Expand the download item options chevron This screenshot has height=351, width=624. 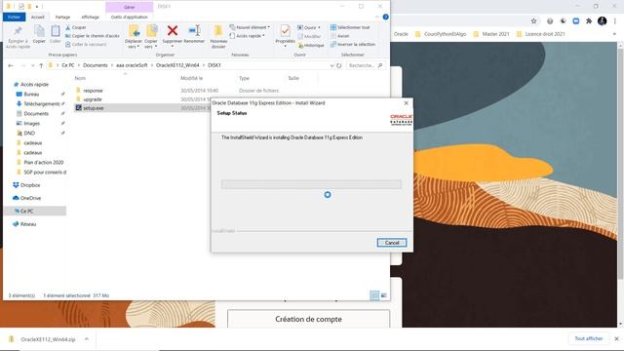coord(87,339)
